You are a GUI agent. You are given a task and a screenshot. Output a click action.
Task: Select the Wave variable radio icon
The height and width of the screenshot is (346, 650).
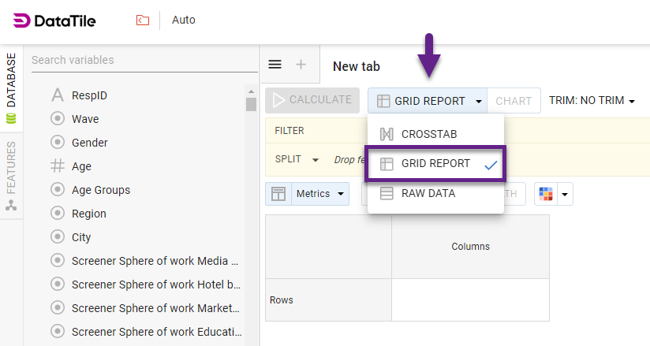point(58,119)
